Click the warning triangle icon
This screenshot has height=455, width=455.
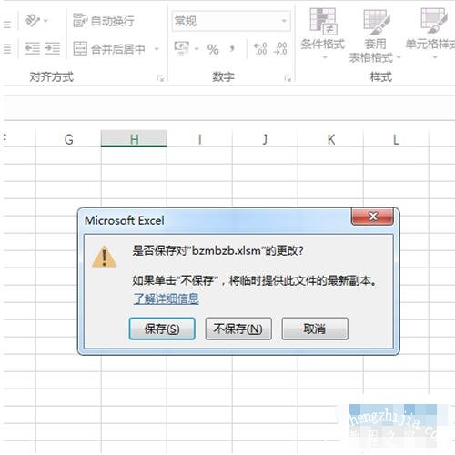click(104, 257)
